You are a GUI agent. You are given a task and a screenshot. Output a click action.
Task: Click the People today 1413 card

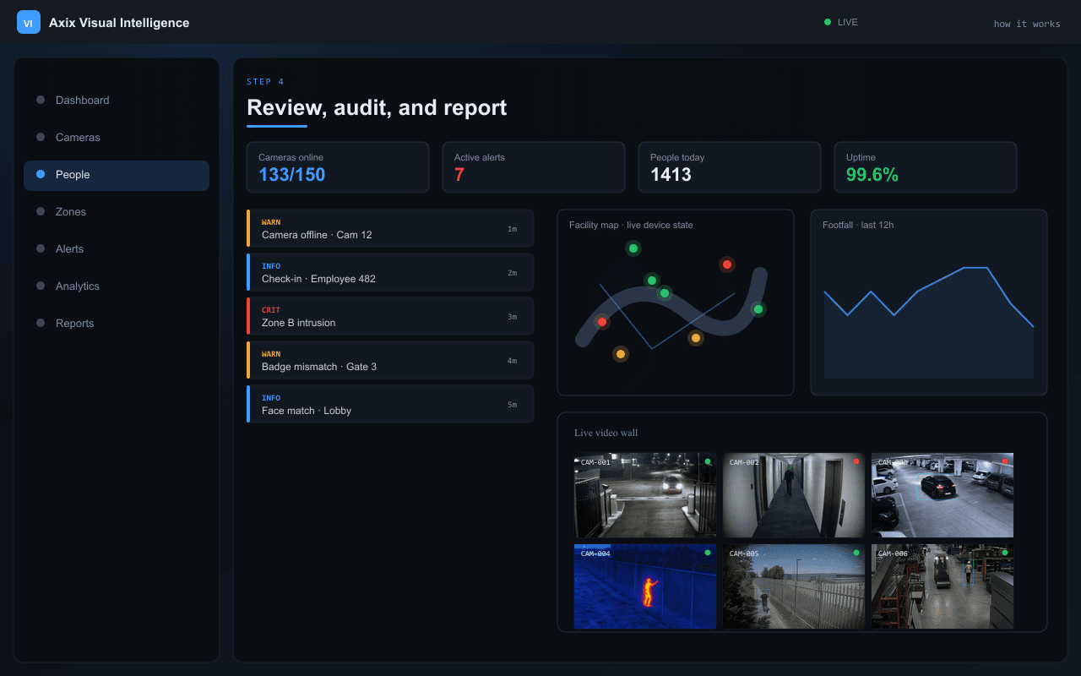click(x=730, y=167)
